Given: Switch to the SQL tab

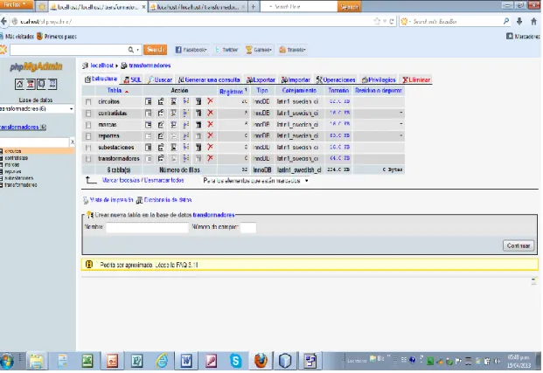Looking at the screenshot, I should (133, 80).
